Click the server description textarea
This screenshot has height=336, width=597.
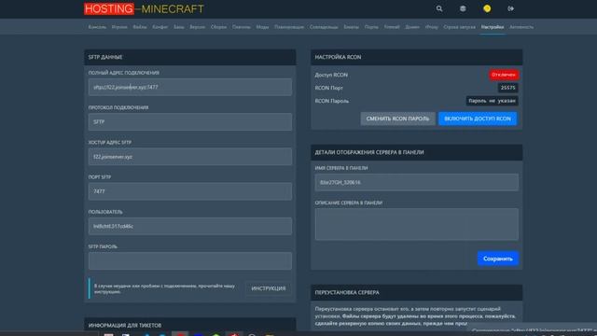click(417, 224)
